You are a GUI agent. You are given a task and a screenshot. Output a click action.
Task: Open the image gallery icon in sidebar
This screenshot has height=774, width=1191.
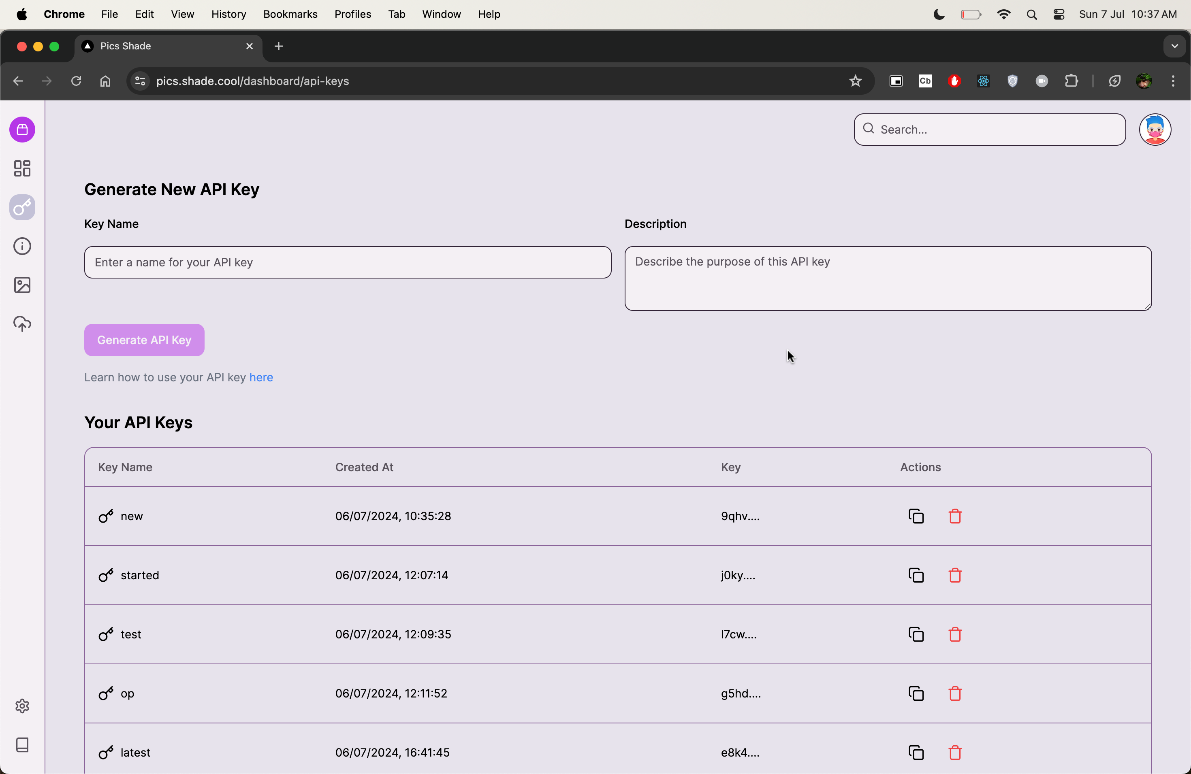(x=23, y=285)
